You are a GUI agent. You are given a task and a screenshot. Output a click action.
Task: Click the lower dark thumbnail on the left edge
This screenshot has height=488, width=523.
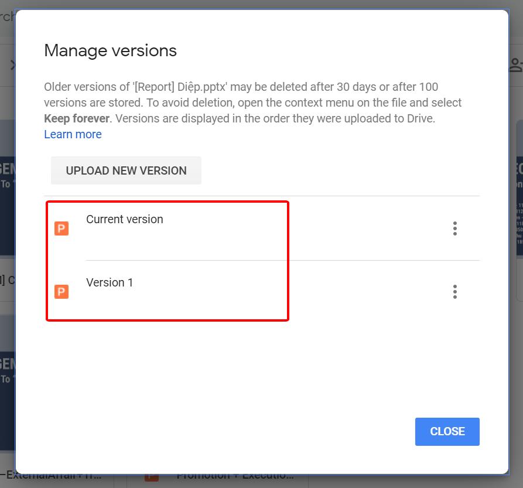click(7, 381)
